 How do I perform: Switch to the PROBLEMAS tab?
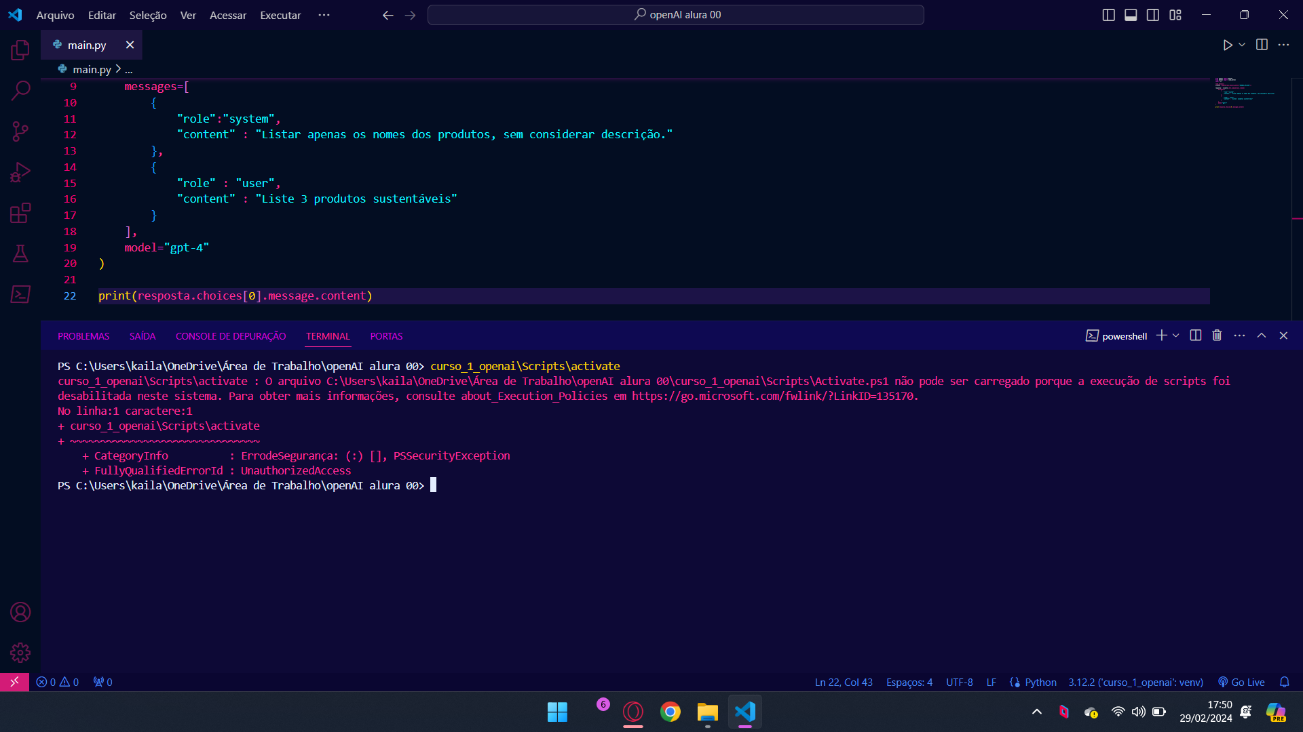point(83,336)
